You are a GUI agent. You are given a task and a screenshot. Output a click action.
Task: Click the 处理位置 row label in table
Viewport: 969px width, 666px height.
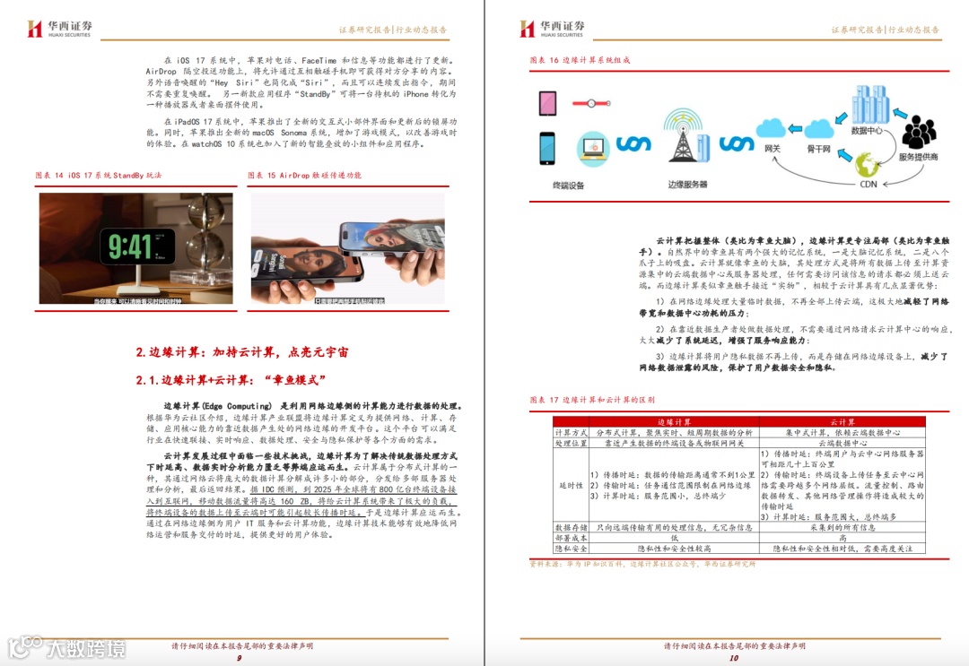[571, 443]
